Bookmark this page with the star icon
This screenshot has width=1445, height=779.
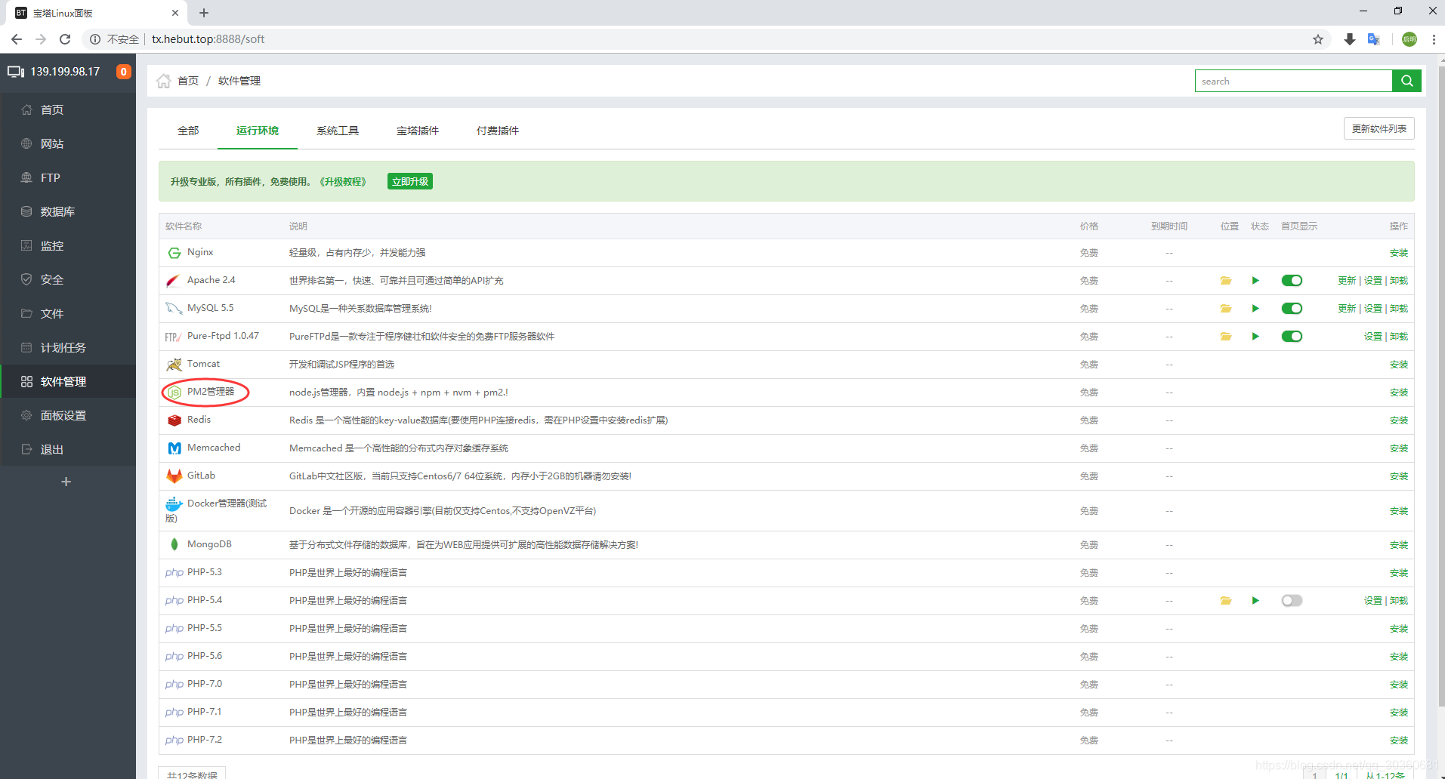click(1318, 39)
